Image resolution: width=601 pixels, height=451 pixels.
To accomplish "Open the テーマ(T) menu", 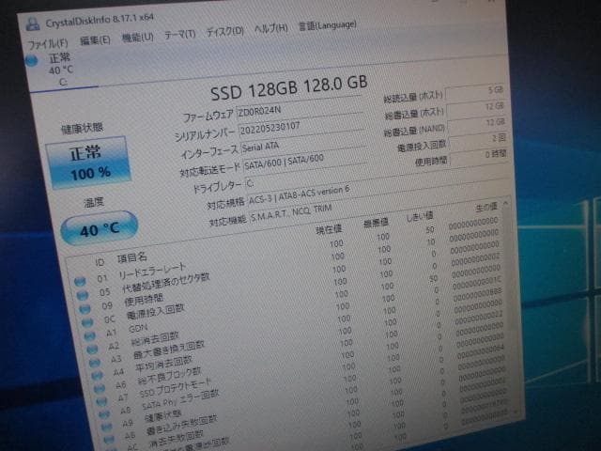I will point(180,35).
